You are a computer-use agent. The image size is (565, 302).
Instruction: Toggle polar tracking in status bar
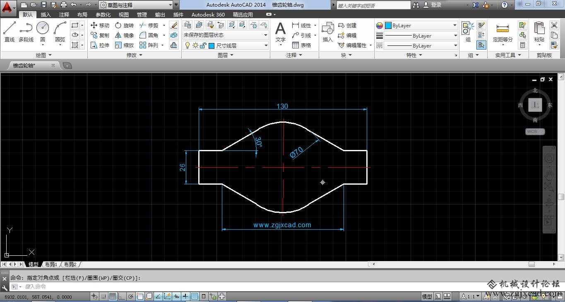[x=131, y=296]
